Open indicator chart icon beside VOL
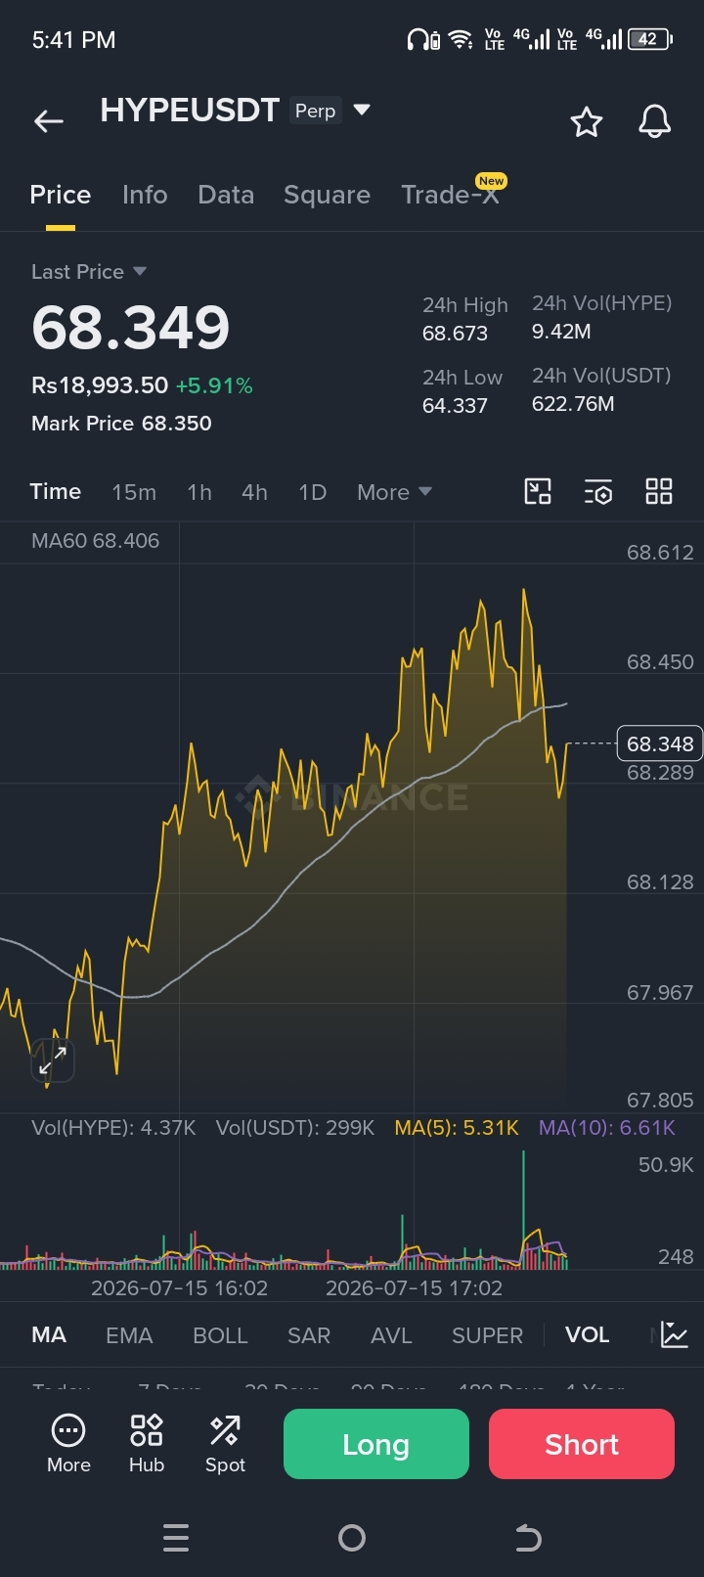 (675, 1334)
